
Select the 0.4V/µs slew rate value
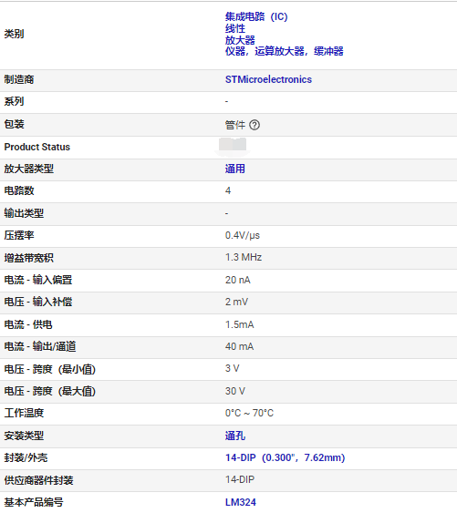[243, 235]
